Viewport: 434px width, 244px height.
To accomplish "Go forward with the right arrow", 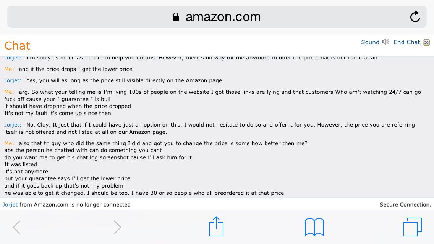I will coord(118,227).
